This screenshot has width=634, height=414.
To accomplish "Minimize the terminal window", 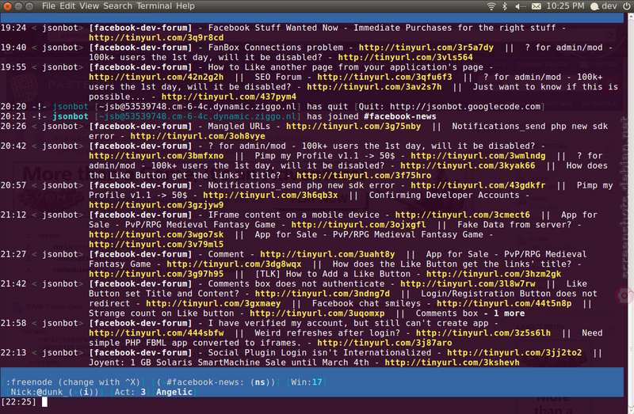I will pos(18,6).
